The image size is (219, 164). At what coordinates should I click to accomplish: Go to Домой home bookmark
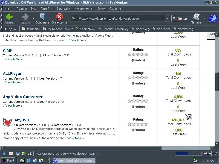pos(11,29)
